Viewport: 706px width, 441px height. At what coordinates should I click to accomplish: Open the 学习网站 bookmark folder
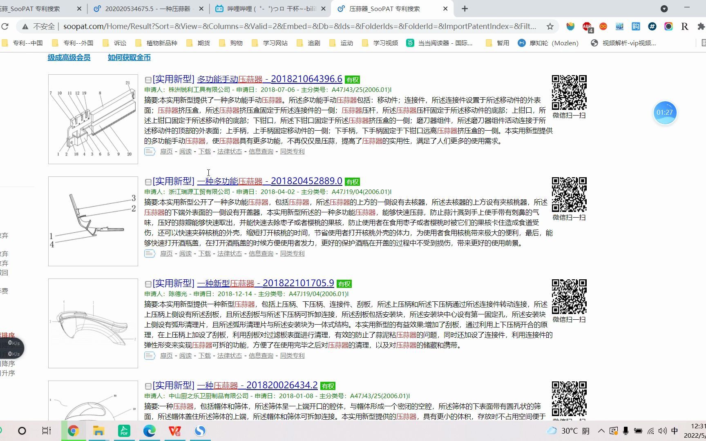click(270, 43)
